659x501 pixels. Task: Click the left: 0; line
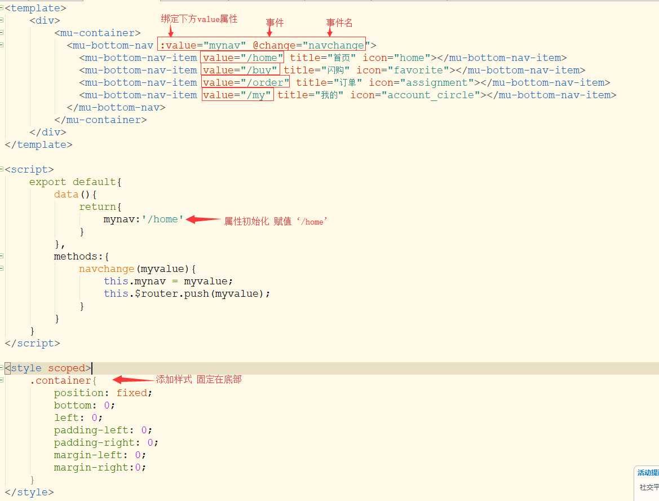coord(78,417)
